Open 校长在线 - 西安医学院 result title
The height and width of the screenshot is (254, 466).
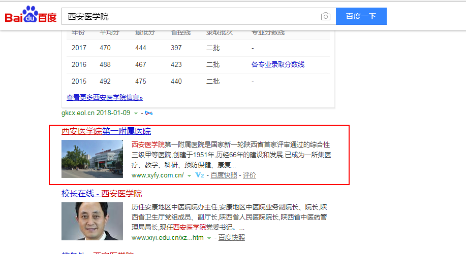tap(102, 193)
